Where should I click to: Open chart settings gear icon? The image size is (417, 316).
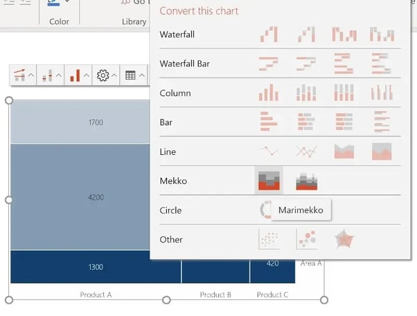tap(103, 75)
